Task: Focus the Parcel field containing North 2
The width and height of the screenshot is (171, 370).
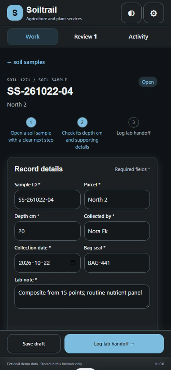Action: point(117,200)
